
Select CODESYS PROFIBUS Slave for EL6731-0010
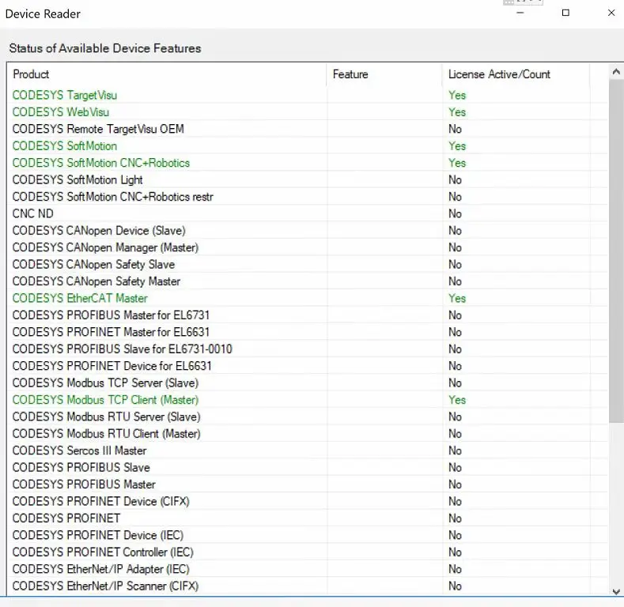click(307, 349)
